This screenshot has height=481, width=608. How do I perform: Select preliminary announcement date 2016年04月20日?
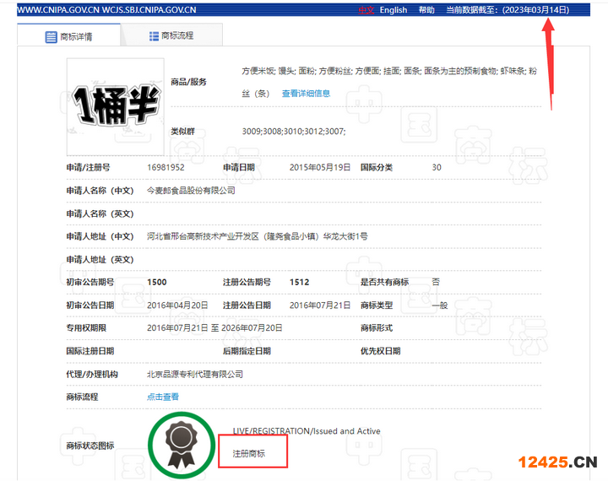[x=177, y=305]
